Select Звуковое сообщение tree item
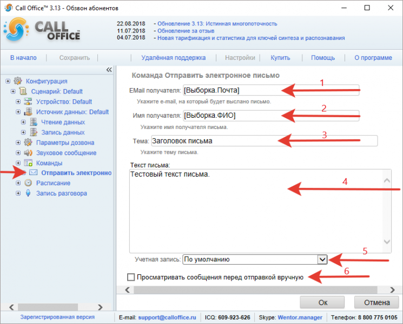This screenshot has height=324, width=403. tap(67, 153)
